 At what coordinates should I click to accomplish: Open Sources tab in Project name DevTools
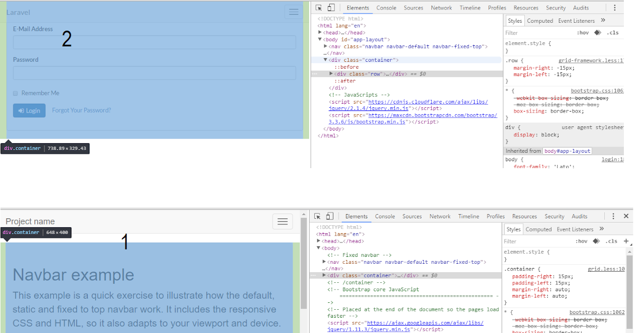[412, 216]
